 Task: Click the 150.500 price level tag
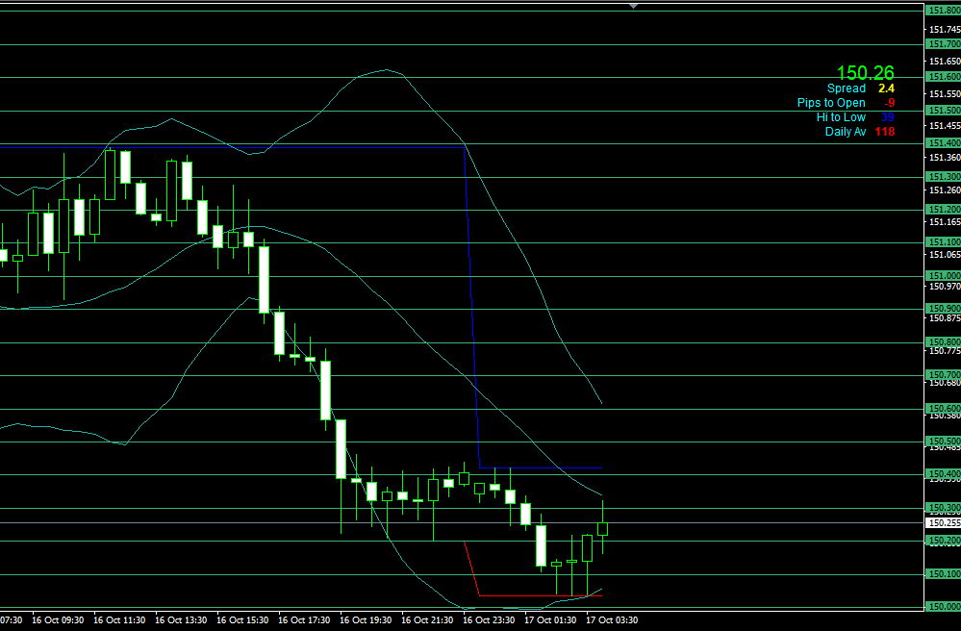point(943,442)
